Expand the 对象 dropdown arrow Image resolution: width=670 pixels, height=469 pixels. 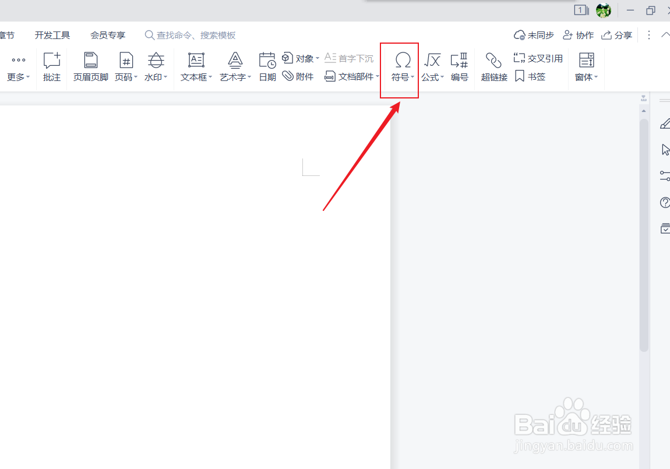point(318,58)
